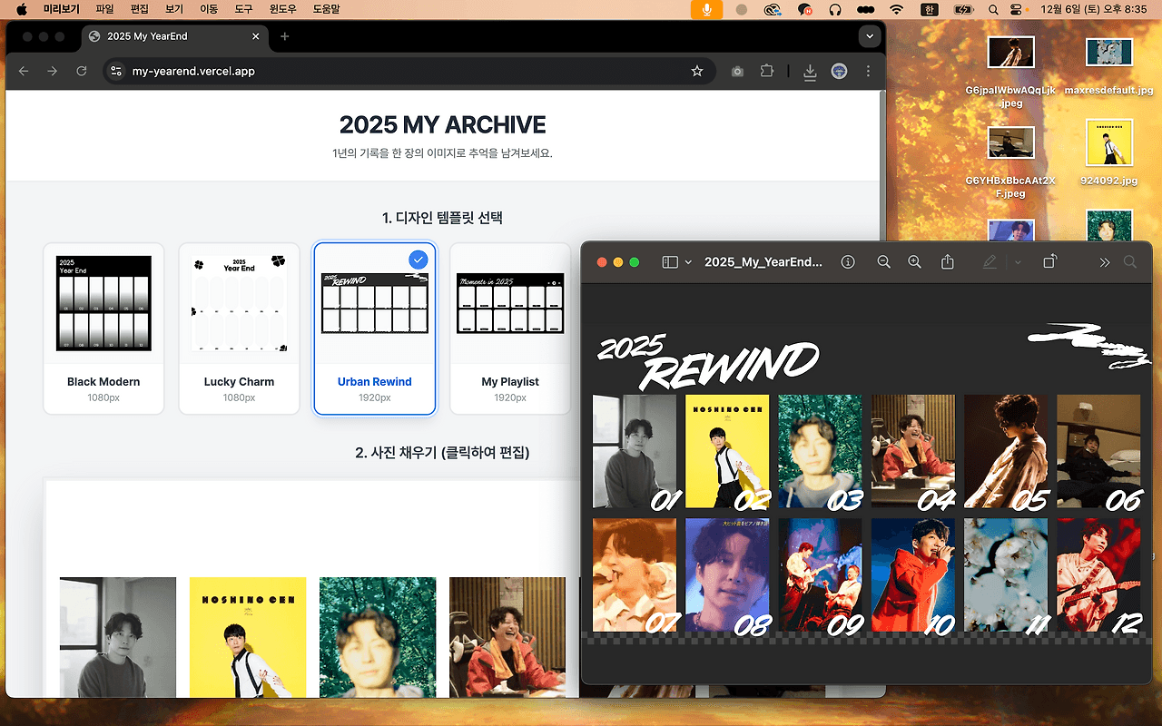Image resolution: width=1162 pixels, height=726 pixels.
Task: Open Control Center in the macOS menu bar
Action: 1016,9
